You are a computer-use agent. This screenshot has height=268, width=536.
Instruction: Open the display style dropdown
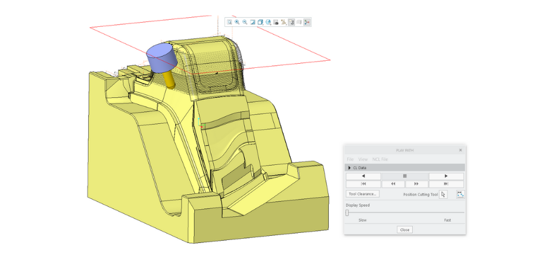(x=260, y=22)
